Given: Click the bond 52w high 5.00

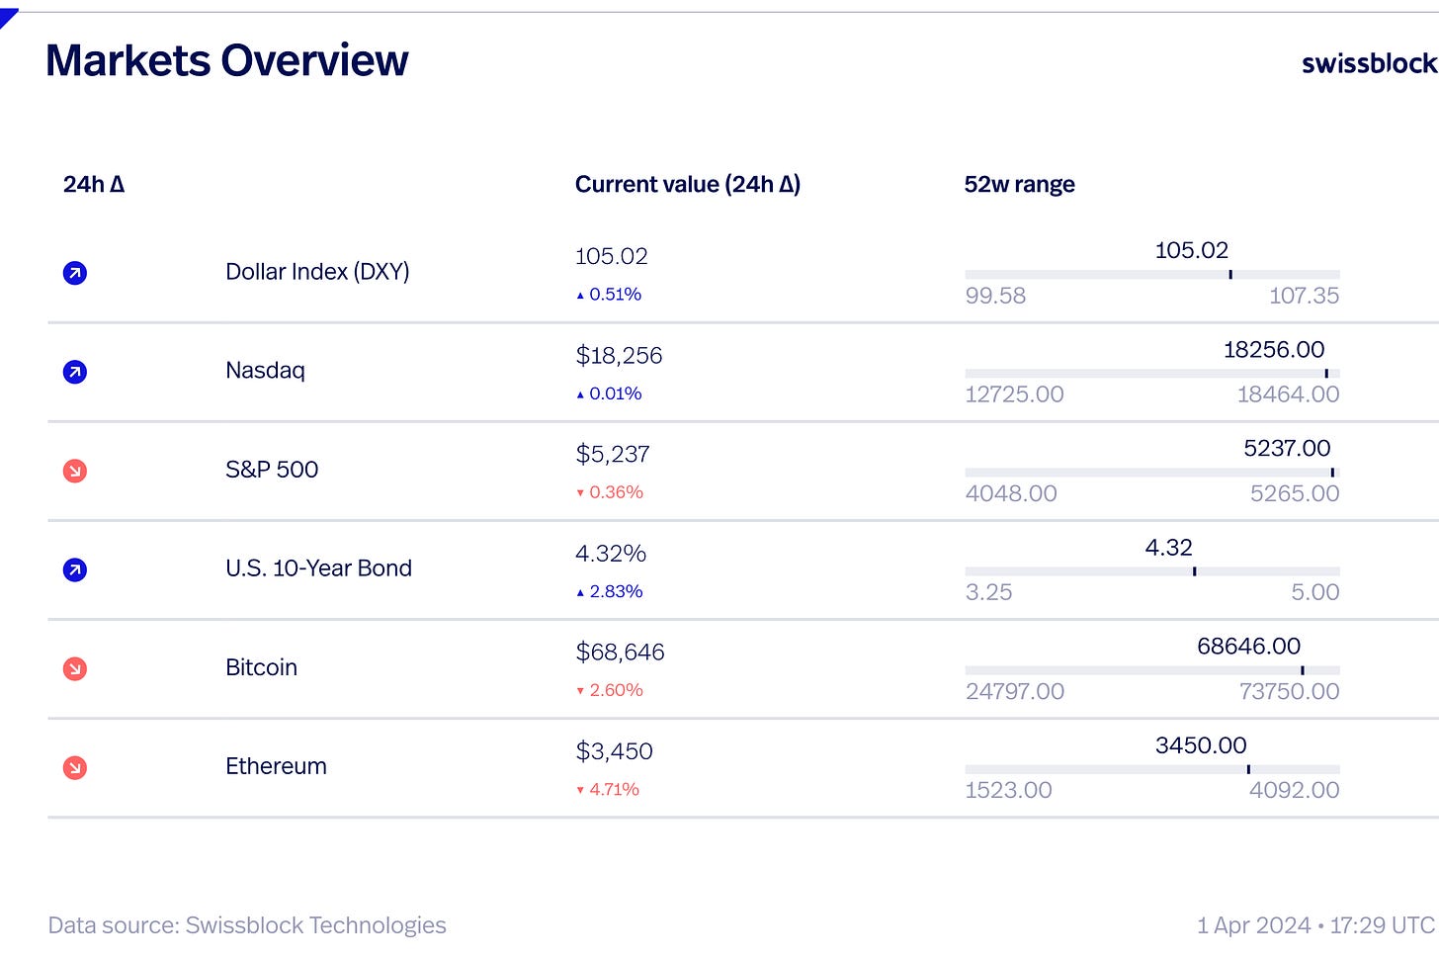Looking at the screenshot, I should coord(1315,592).
